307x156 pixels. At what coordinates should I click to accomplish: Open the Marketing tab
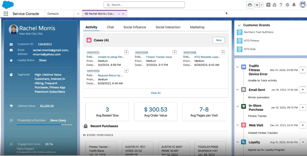(197, 27)
